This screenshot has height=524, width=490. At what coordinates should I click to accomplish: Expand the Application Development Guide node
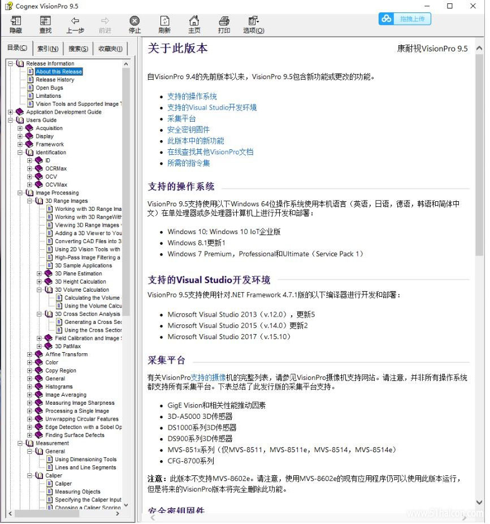(x=10, y=112)
